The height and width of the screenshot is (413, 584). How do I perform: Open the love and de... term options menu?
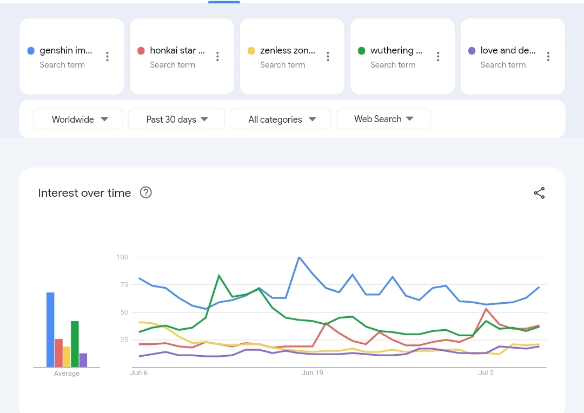click(x=548, y=57)
